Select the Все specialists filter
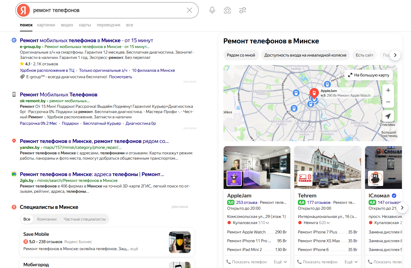411x268 pixels. pyautogui.click(x=27, y=219)
